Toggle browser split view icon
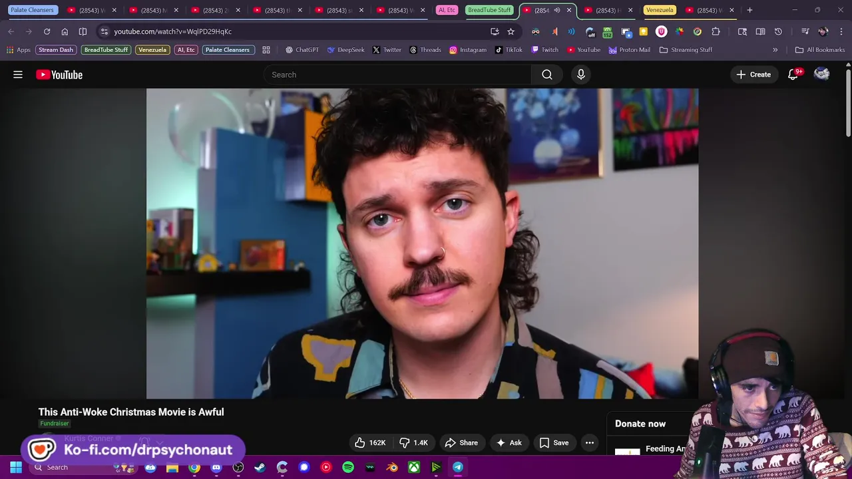852x479 pixels. click(83, 31)
